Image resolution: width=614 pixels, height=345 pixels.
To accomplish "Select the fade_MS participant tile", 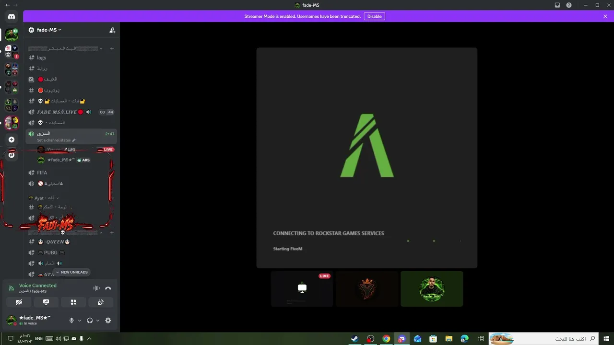I will (x=432, y=289).
